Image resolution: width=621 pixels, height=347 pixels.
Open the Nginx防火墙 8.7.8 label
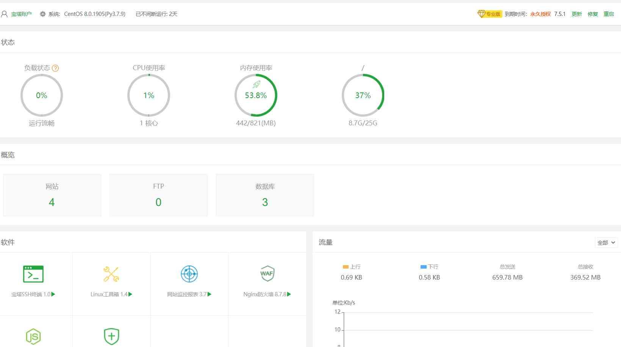click(265, 294)
